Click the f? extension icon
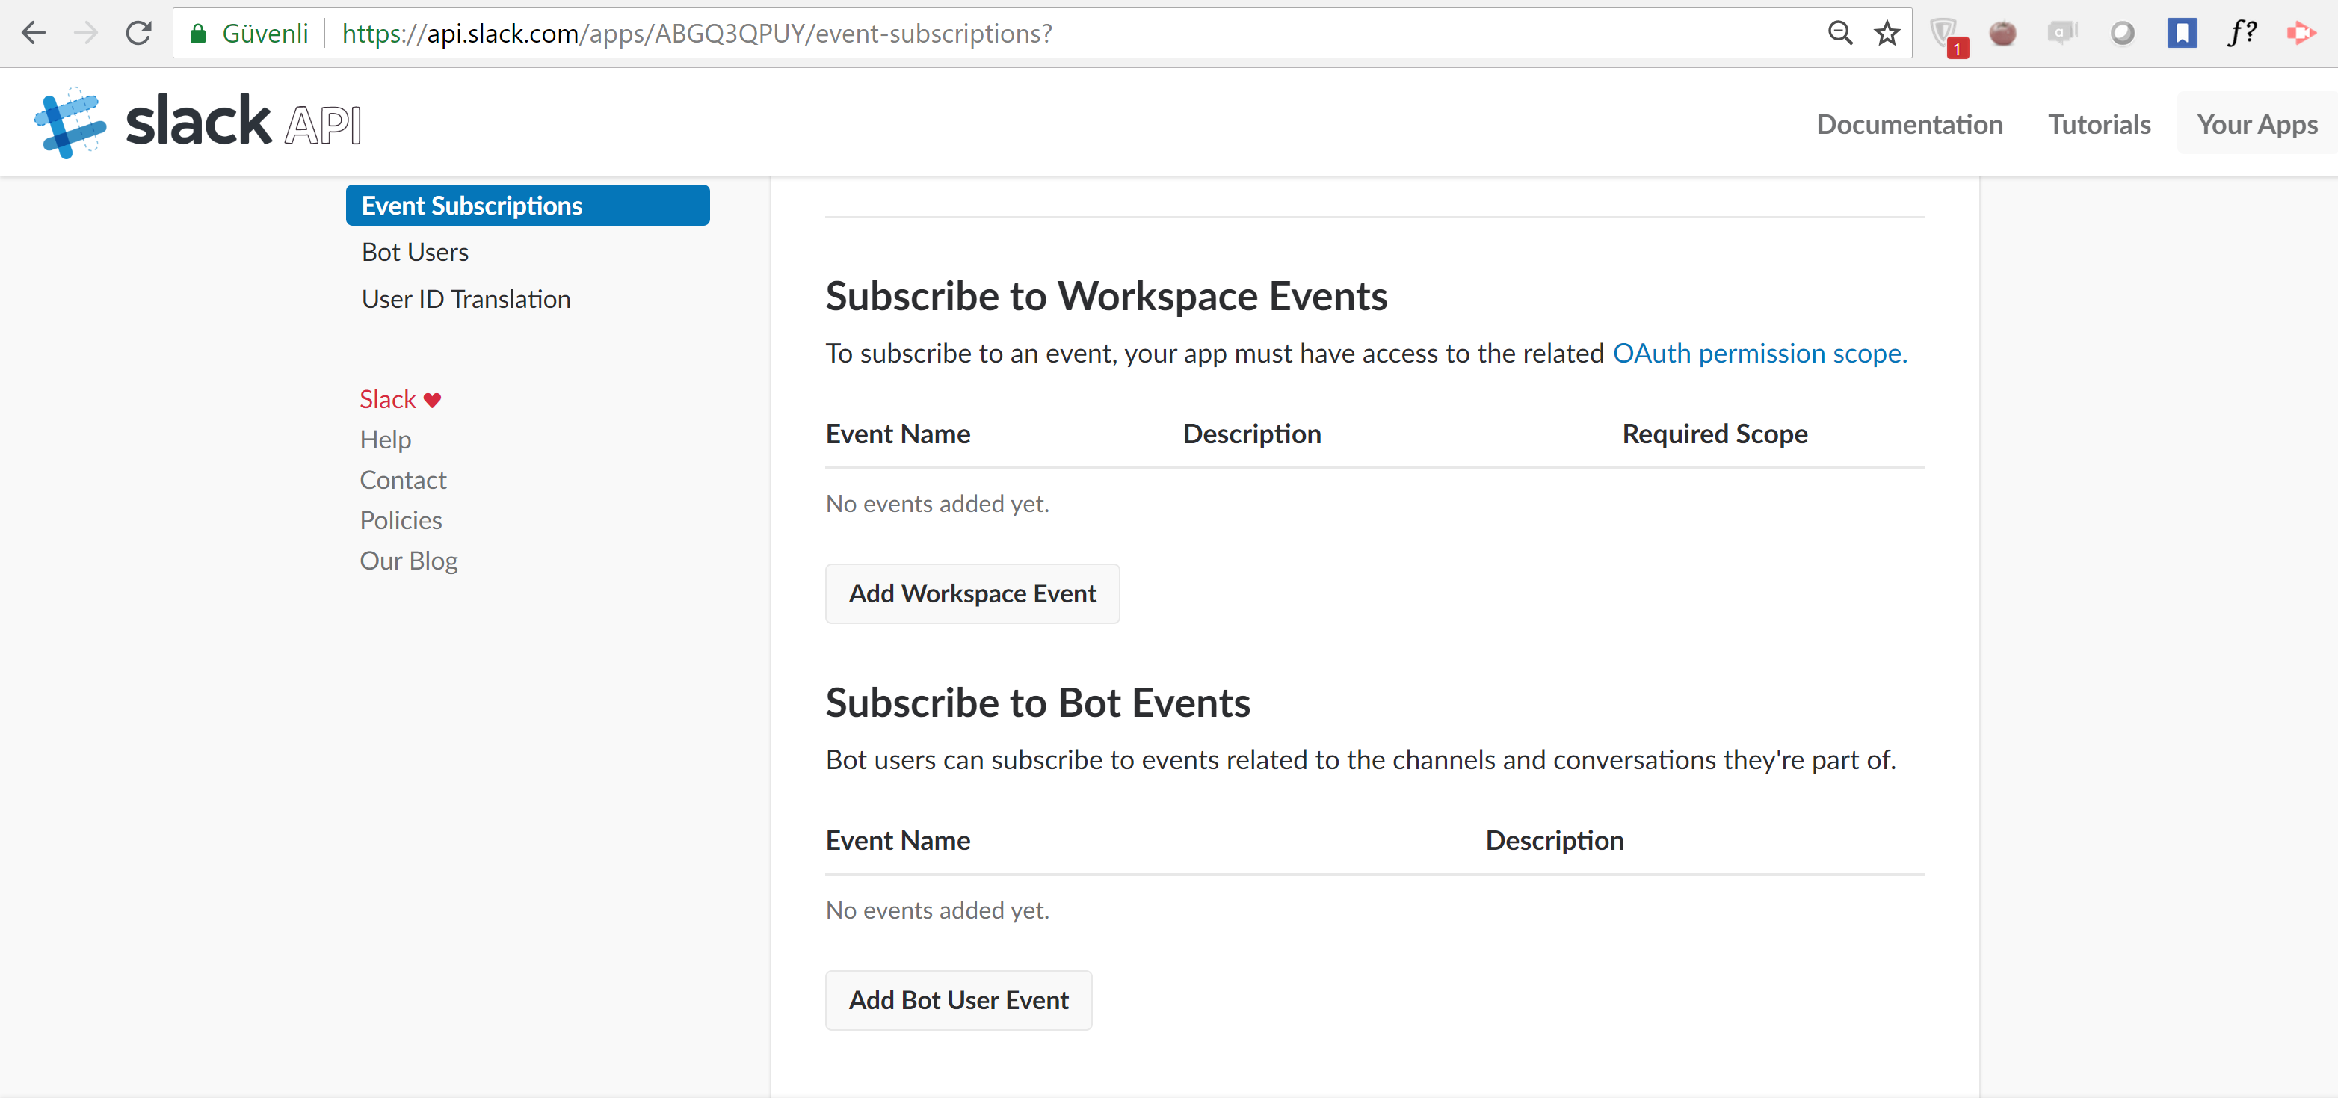The height and width of the screenshot is (1098, 2338). [2242, 34]
